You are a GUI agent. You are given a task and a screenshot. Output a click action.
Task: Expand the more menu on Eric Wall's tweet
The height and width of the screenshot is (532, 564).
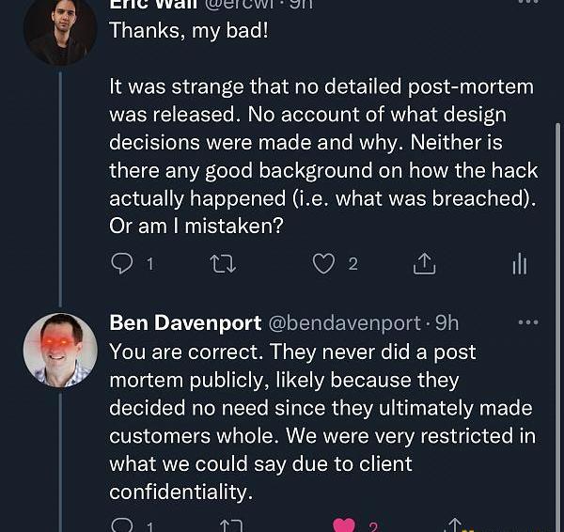(x=528, y=4)
